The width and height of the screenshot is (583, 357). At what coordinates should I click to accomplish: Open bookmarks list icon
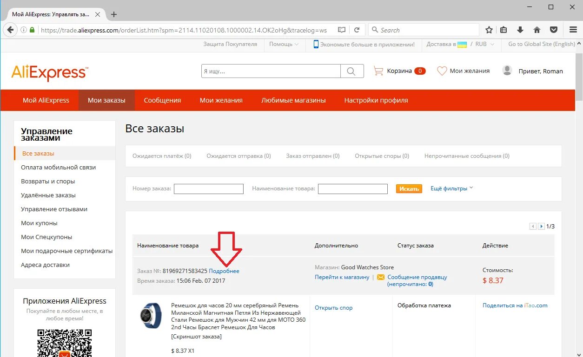click(x=503, y=30)
